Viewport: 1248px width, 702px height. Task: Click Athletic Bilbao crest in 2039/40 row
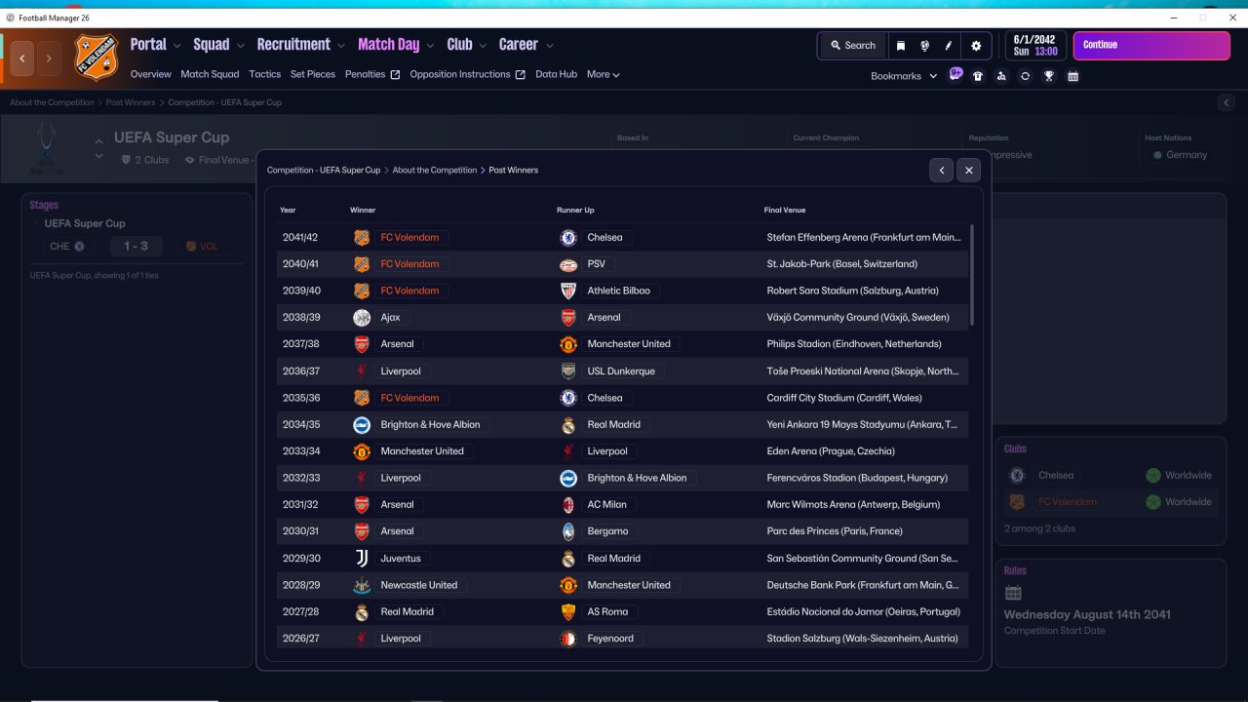coord(568,291)
